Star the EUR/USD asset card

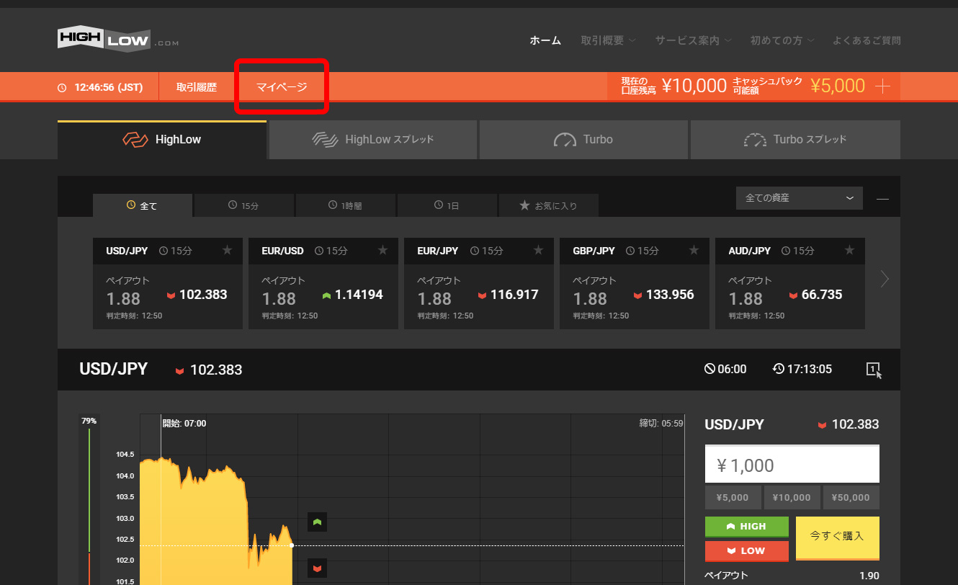[x=383, y=251]
